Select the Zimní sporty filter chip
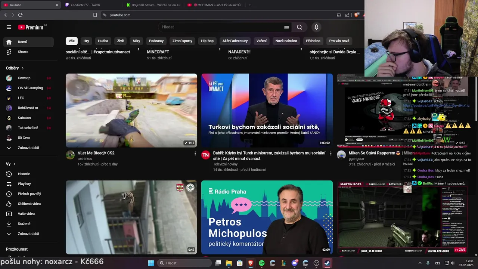Image resolution: width=478 pixels, height=269 pixels. [182, 41]
